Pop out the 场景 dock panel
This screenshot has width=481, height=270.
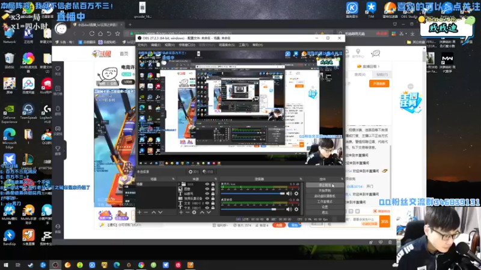(x=173, y=179)
